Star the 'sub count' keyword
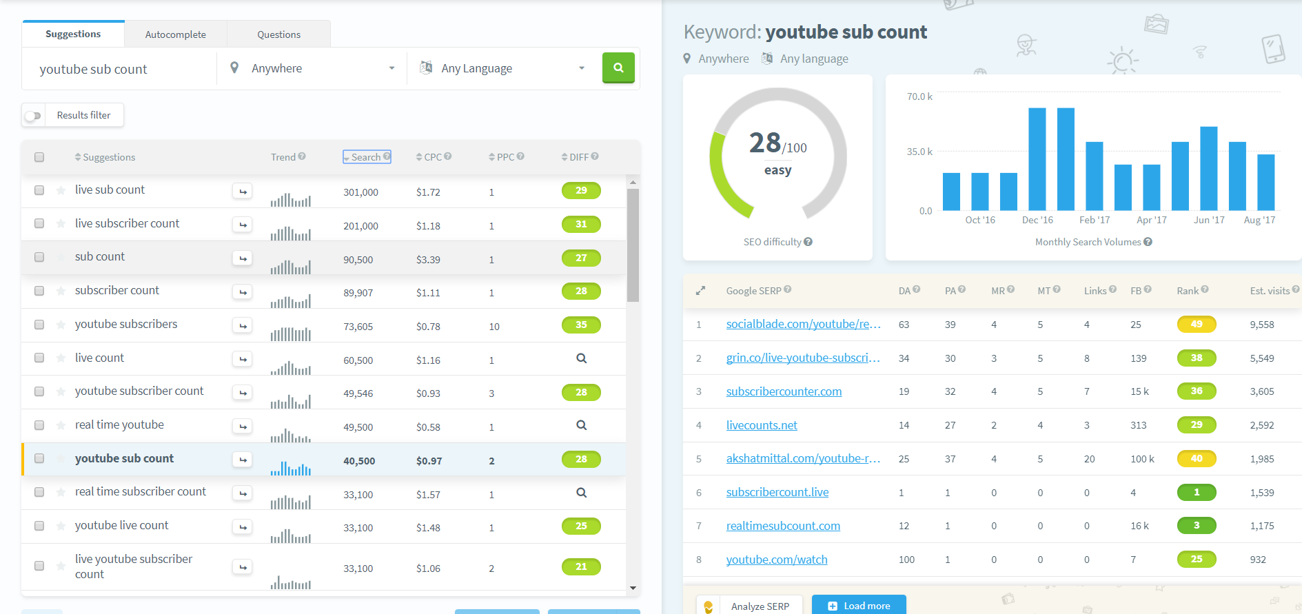 (x=61, y=257)
